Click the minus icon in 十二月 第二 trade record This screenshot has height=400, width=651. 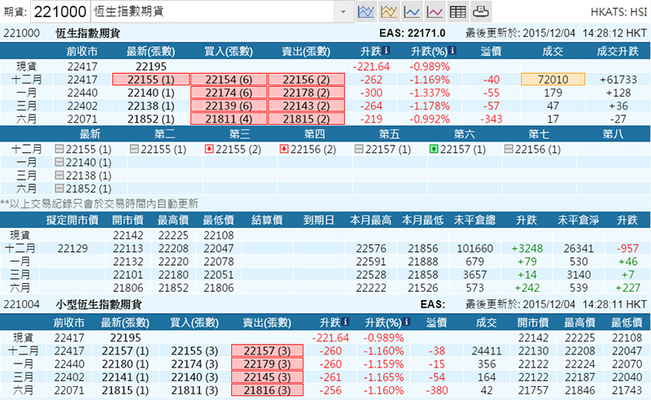coord(134,149)
